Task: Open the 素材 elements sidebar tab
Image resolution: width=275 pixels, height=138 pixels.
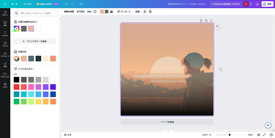Action: coord(5,23)
